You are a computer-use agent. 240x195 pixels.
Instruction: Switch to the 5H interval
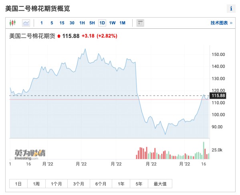(92, 23)
